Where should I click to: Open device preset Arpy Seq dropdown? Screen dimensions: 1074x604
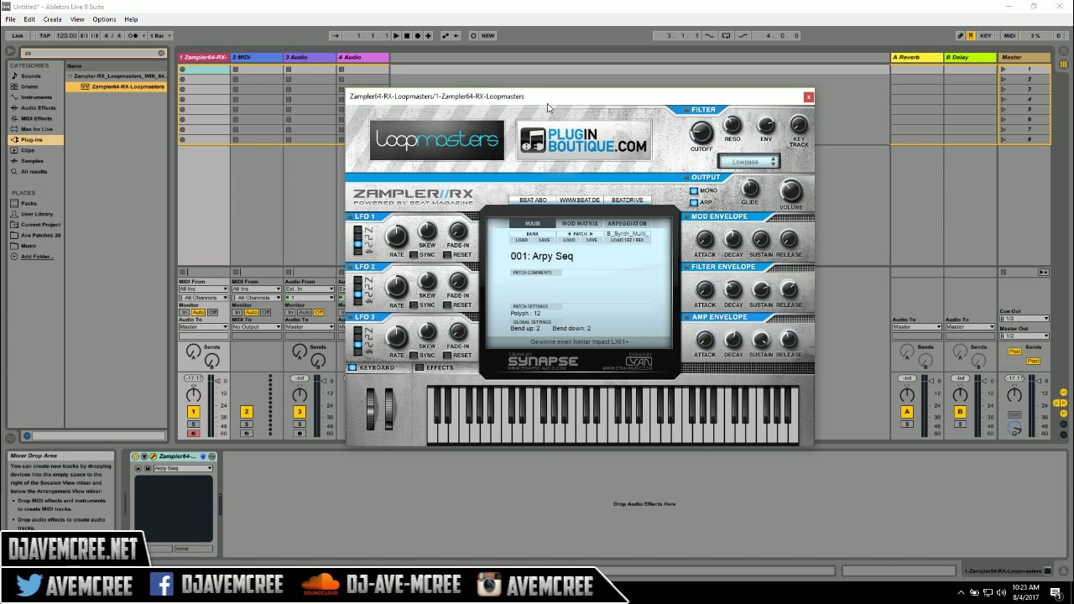click(182, 468)
